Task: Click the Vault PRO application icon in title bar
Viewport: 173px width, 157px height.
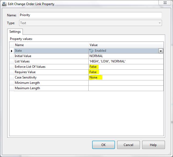Action: click(4, 4)
